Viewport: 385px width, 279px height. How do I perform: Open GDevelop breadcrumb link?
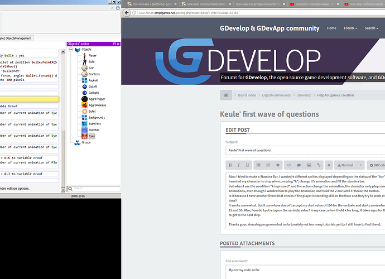pyautogui.click(x=304, y=95)
